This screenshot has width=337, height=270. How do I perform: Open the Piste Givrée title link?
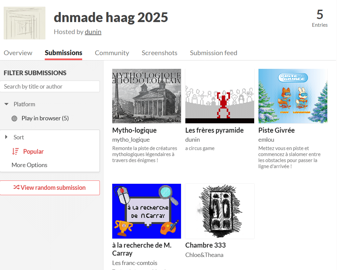point(277,130)
